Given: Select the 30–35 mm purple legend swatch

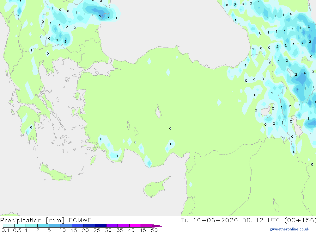Looking at the screenshot, I should pos(112,226).
